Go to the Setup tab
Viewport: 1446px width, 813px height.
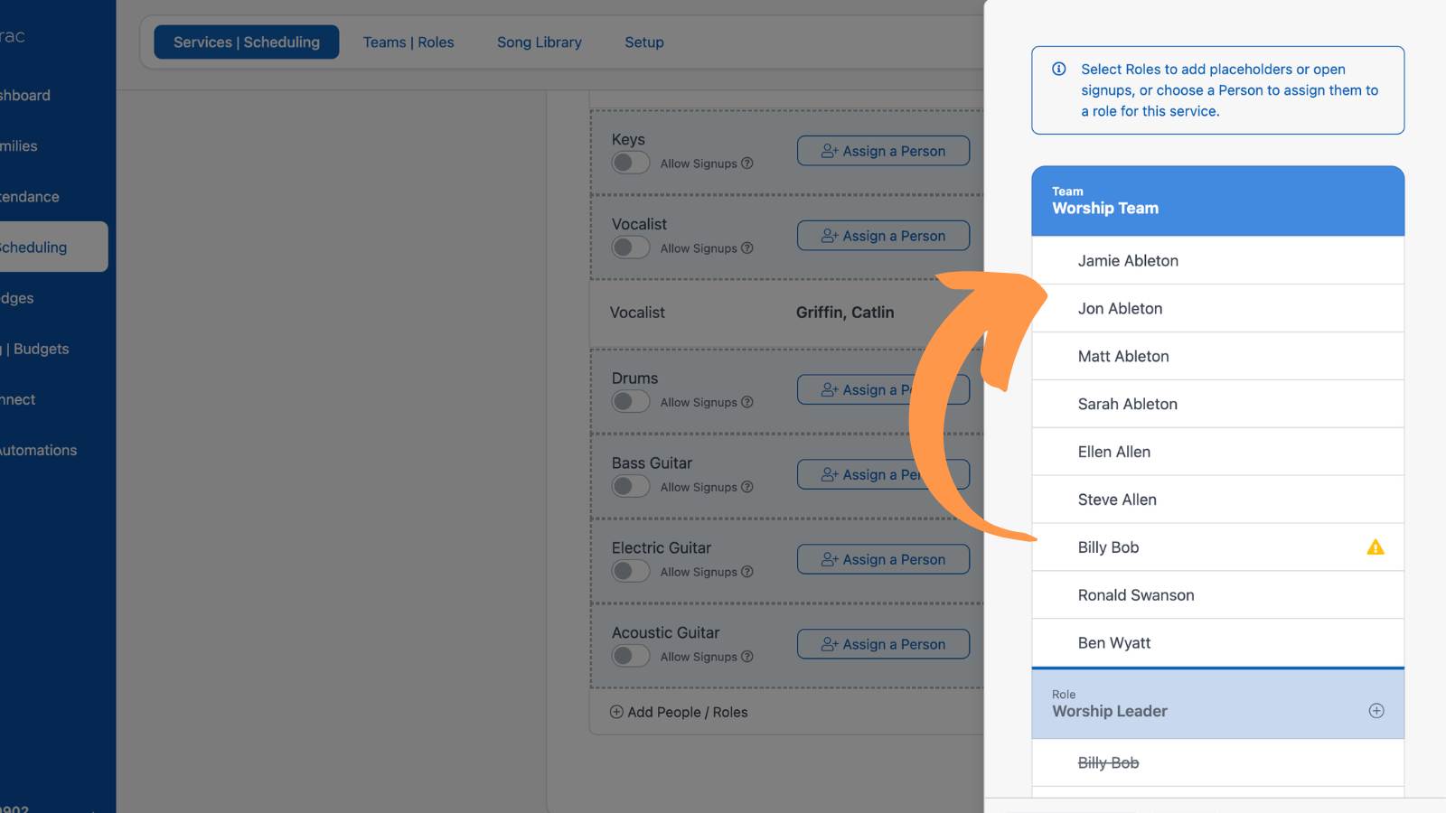click(x=644, y=42)
